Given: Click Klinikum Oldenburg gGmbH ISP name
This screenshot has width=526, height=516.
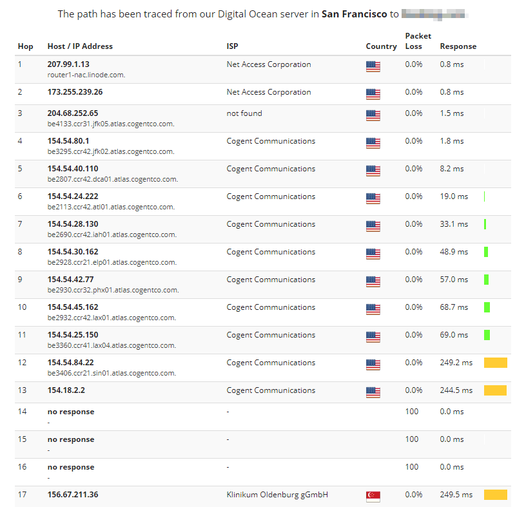Looking at the screenshot, I should [x=277, y=495].
